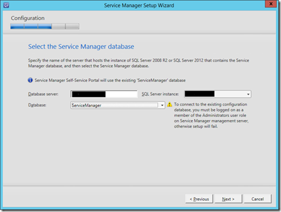Image resolution: width=281 pixels, height=212 pixels.
Task: Expand the SQL Server instance dropdown
Action: pos(248,94)
